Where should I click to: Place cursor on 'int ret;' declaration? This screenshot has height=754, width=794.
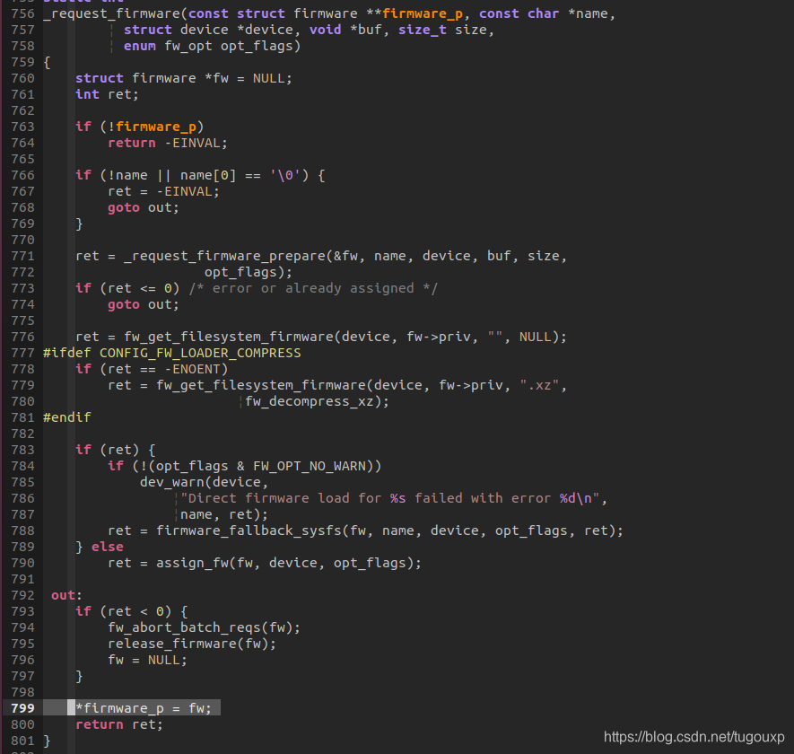[x=107, y=95]
